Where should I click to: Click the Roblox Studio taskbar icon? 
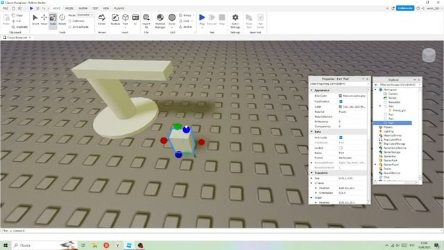coord(129,245)
